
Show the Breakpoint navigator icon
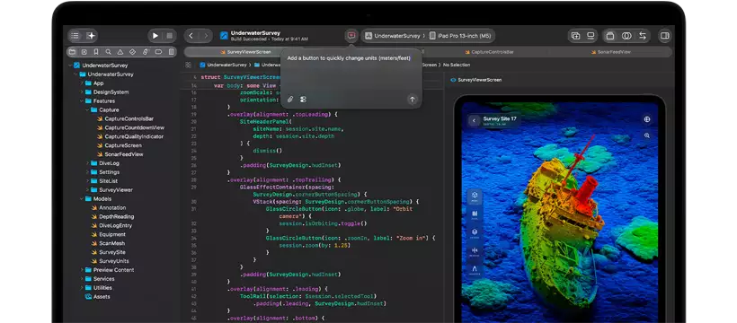(158, 52)
